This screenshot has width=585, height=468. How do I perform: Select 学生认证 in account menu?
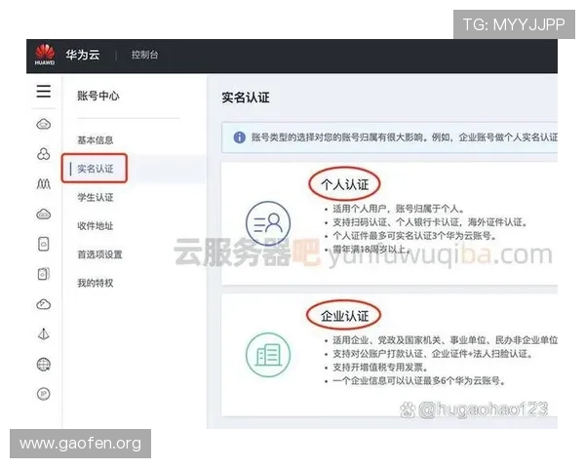coord(96,197)
